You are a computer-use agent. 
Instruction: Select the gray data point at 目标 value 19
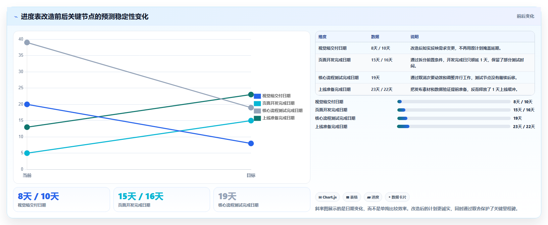coord(251,108)
